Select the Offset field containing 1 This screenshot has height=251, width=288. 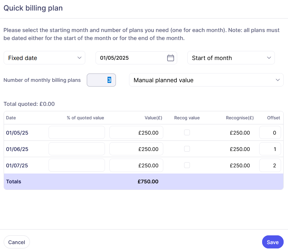pos(270,149)
